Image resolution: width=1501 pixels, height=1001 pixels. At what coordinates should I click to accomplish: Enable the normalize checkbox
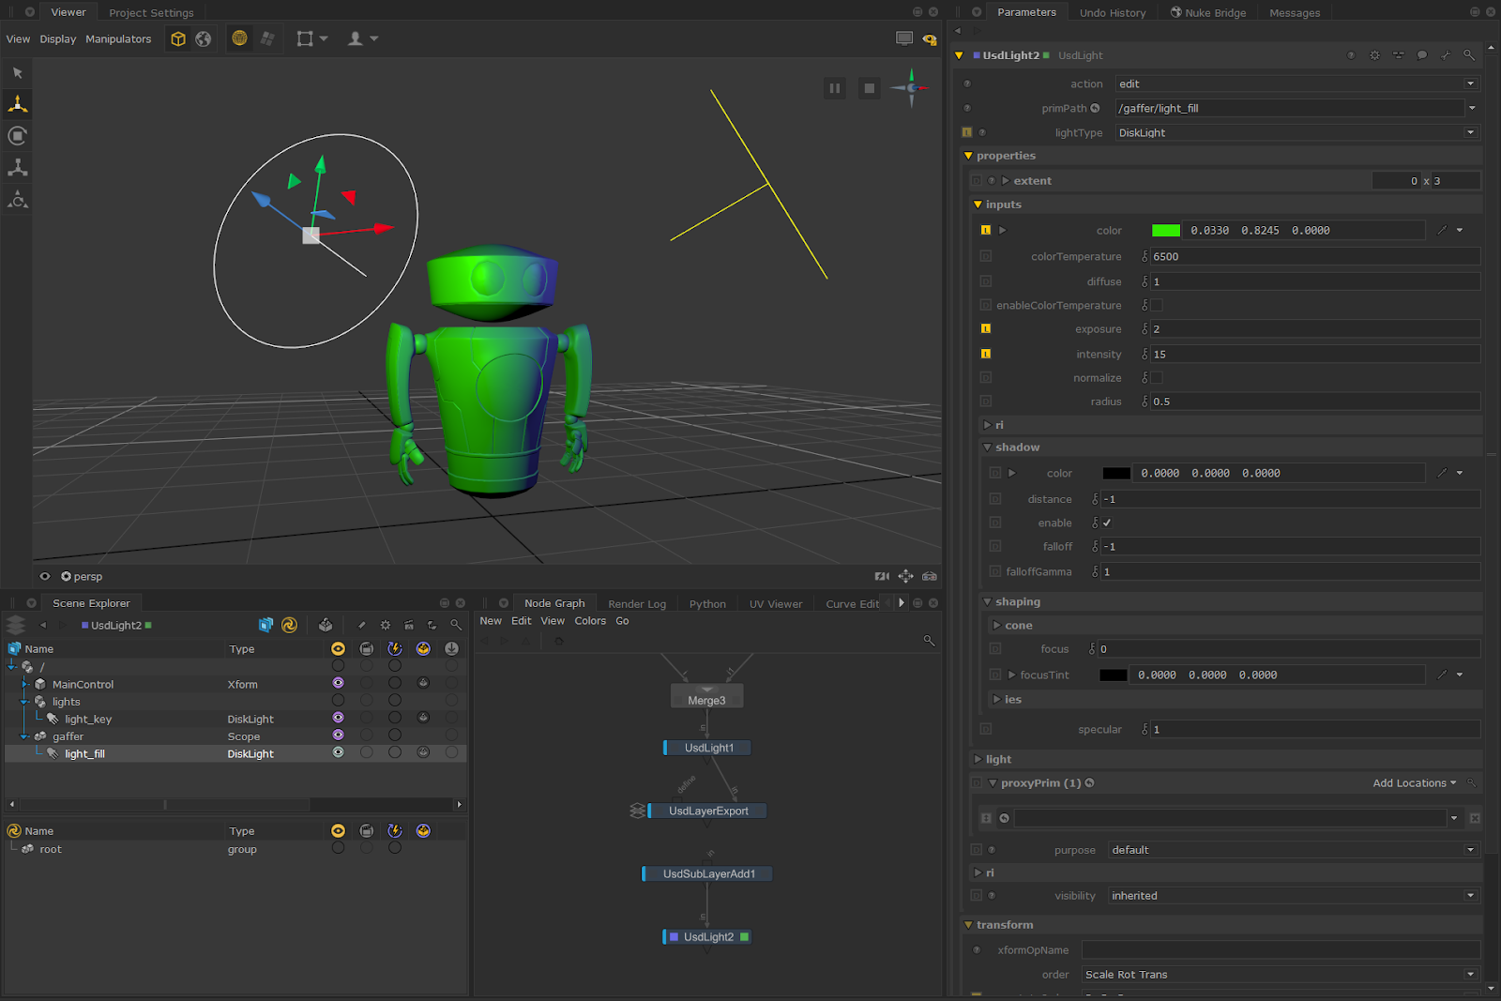pos(1157,378)
